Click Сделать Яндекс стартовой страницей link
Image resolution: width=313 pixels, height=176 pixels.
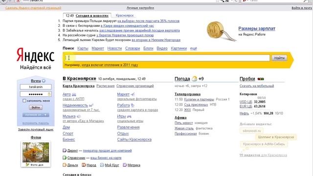click(33, 8)
